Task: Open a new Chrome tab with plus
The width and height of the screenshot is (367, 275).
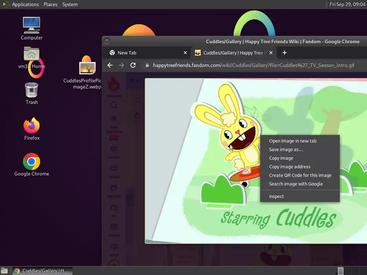Action: tap(284, 53)
